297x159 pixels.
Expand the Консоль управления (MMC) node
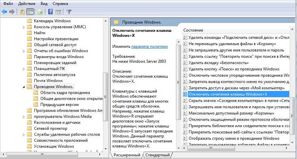tap(24, 27)
